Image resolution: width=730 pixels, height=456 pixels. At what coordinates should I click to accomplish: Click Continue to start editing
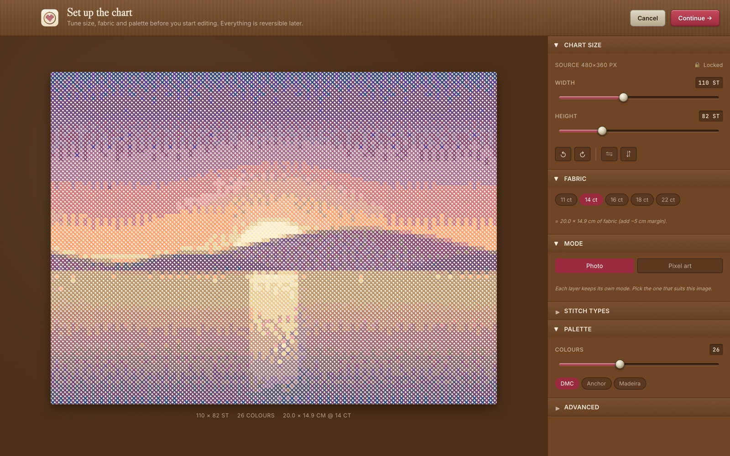pos(695,18)
